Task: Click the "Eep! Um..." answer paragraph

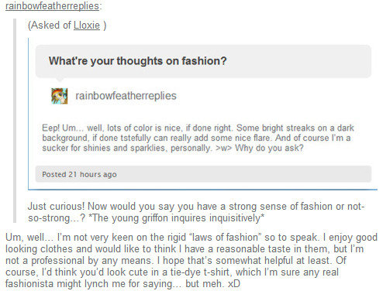Action: [198, 138]
